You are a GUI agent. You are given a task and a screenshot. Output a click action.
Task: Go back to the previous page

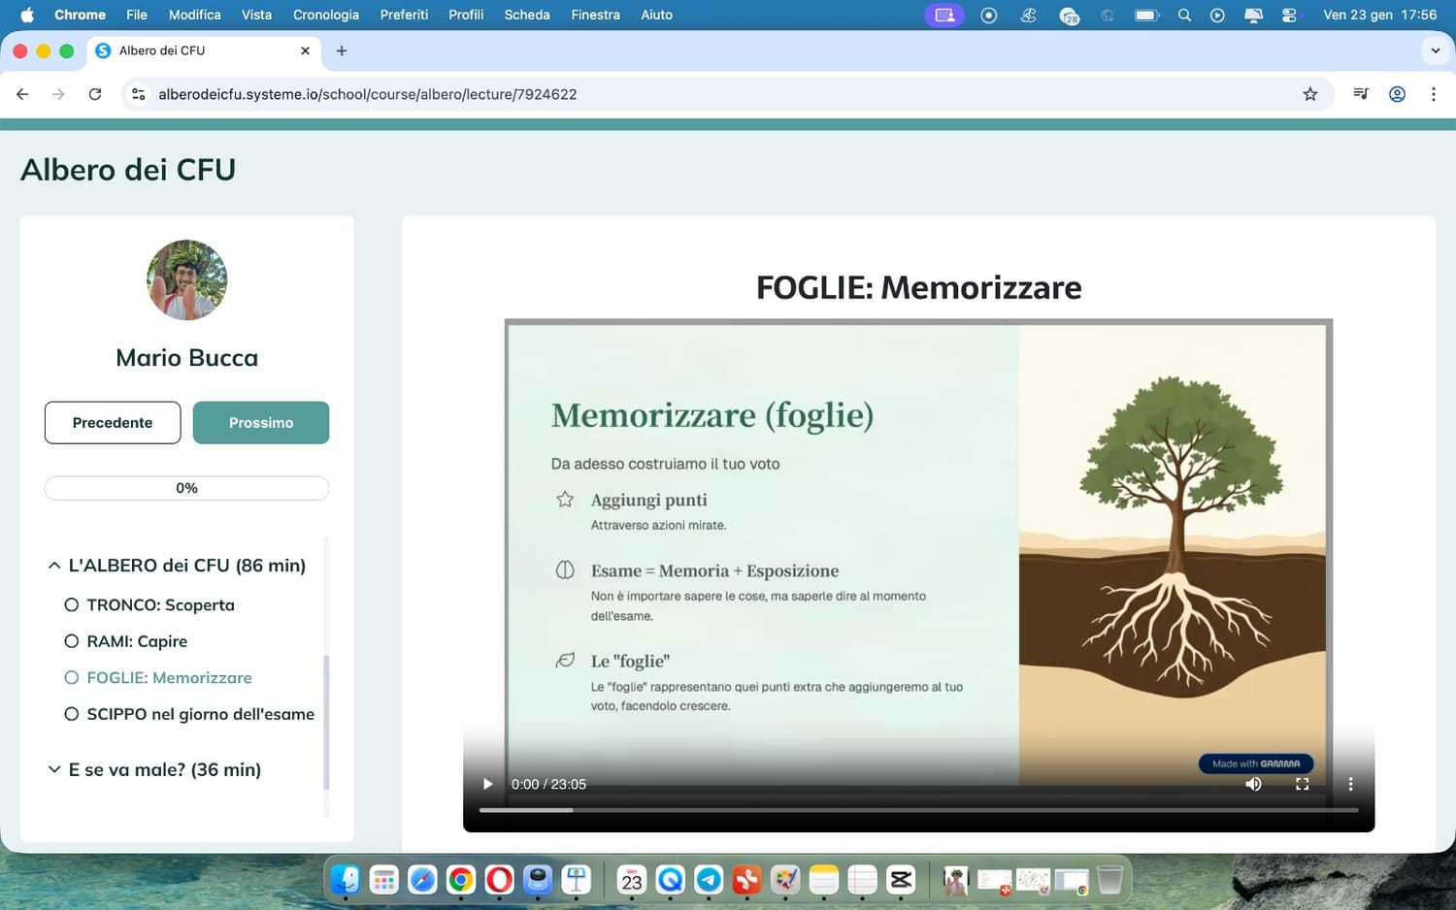(x=22, y=94)
